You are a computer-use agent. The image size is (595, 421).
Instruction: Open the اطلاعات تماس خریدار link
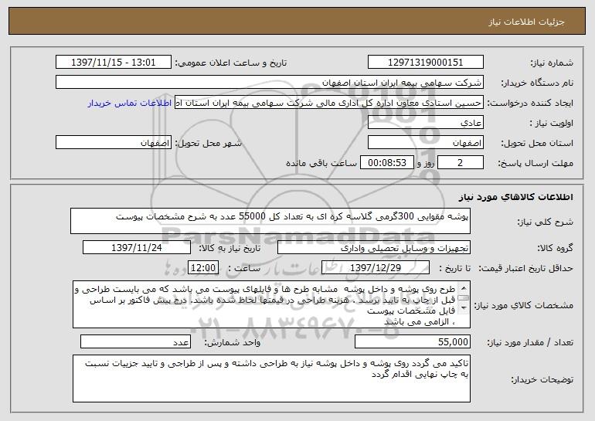click(x=129, y=103)
